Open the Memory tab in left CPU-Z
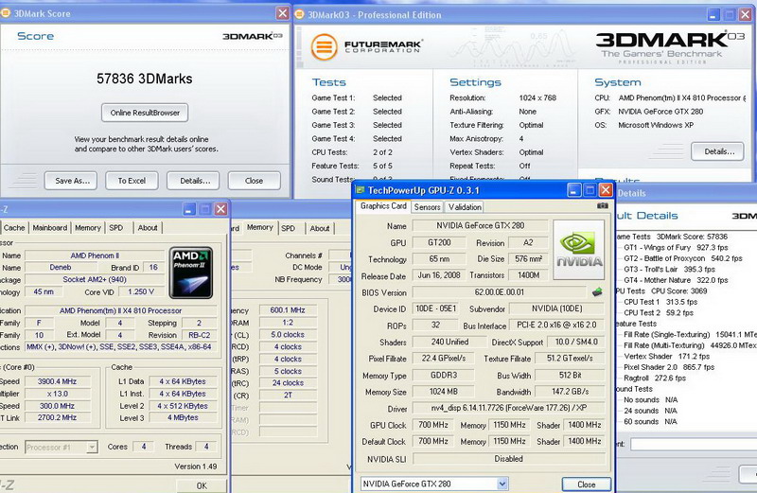757x493 pixels. tap(88, 227)
